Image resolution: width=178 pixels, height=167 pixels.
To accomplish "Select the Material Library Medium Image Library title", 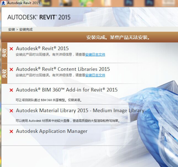I will (80, 111).
